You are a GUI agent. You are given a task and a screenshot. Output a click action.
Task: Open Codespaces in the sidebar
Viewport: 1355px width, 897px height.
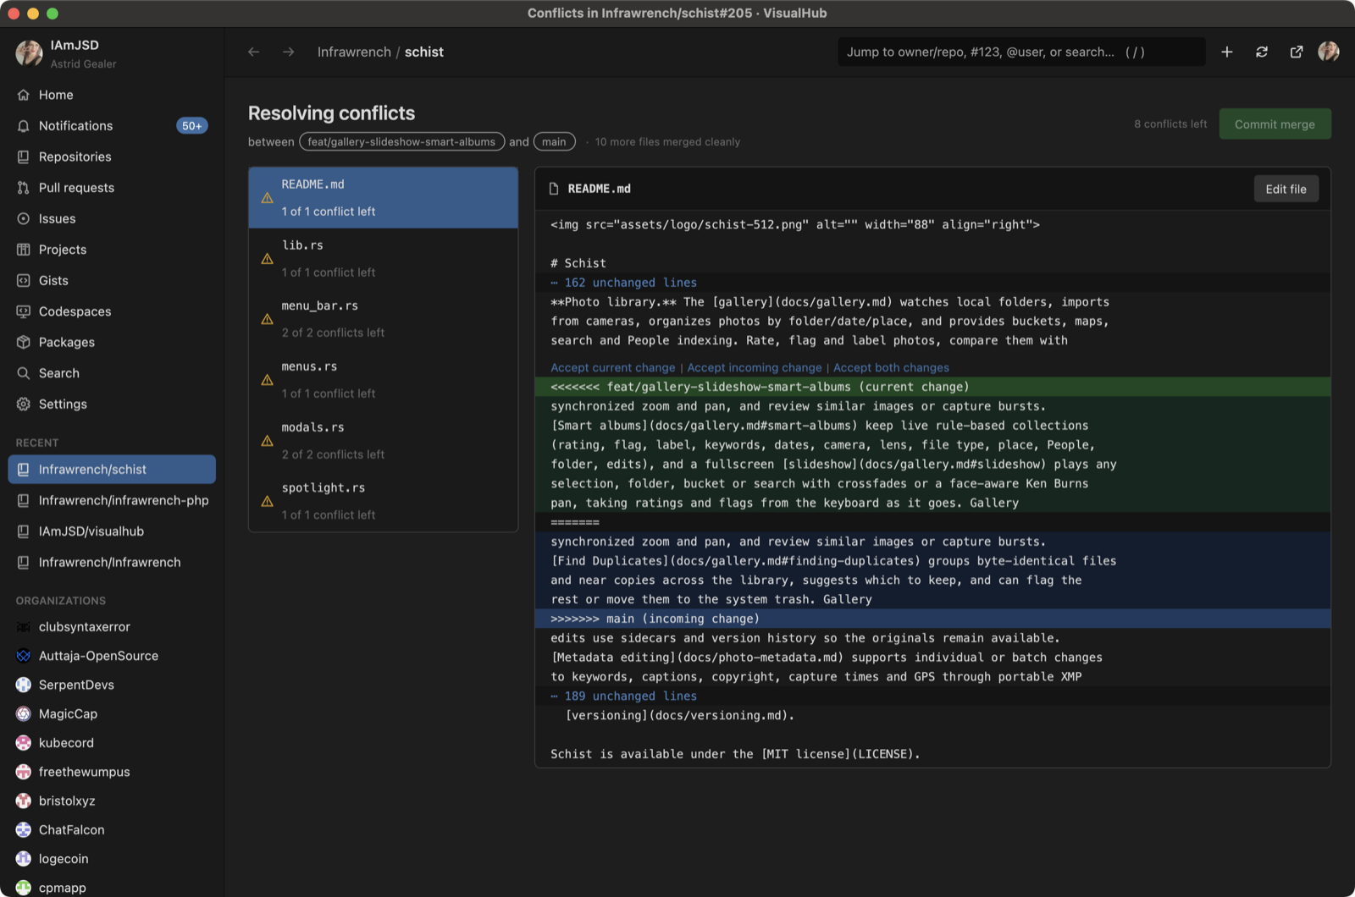pos(112,311)
